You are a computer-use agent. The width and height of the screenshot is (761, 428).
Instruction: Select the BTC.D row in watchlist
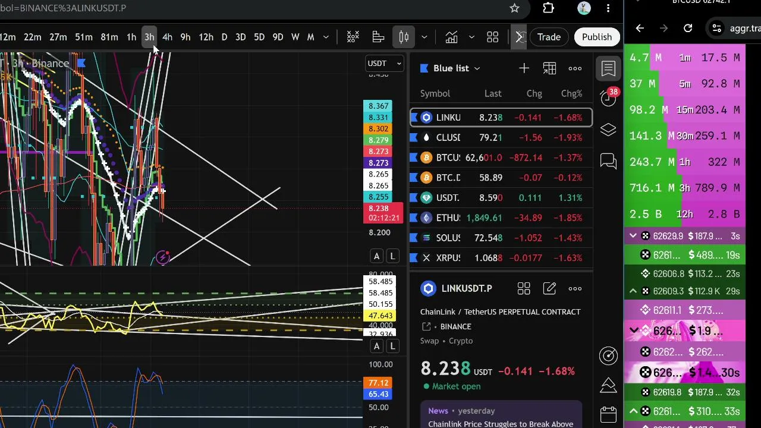tap(501, 178)
